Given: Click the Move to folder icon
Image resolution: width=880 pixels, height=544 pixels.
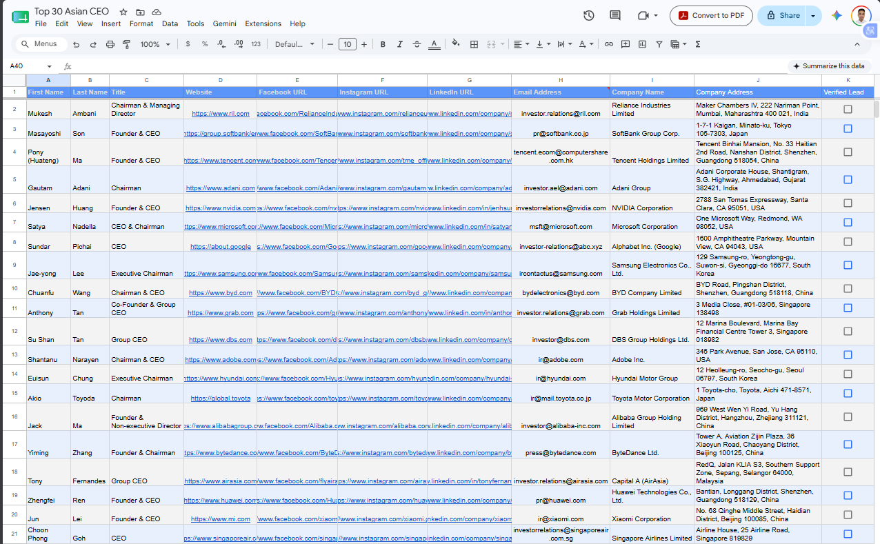Looking at the screenshot, I should [x=140, y=12].
